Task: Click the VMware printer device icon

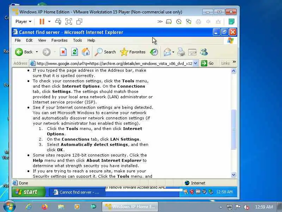Action: 198,22
